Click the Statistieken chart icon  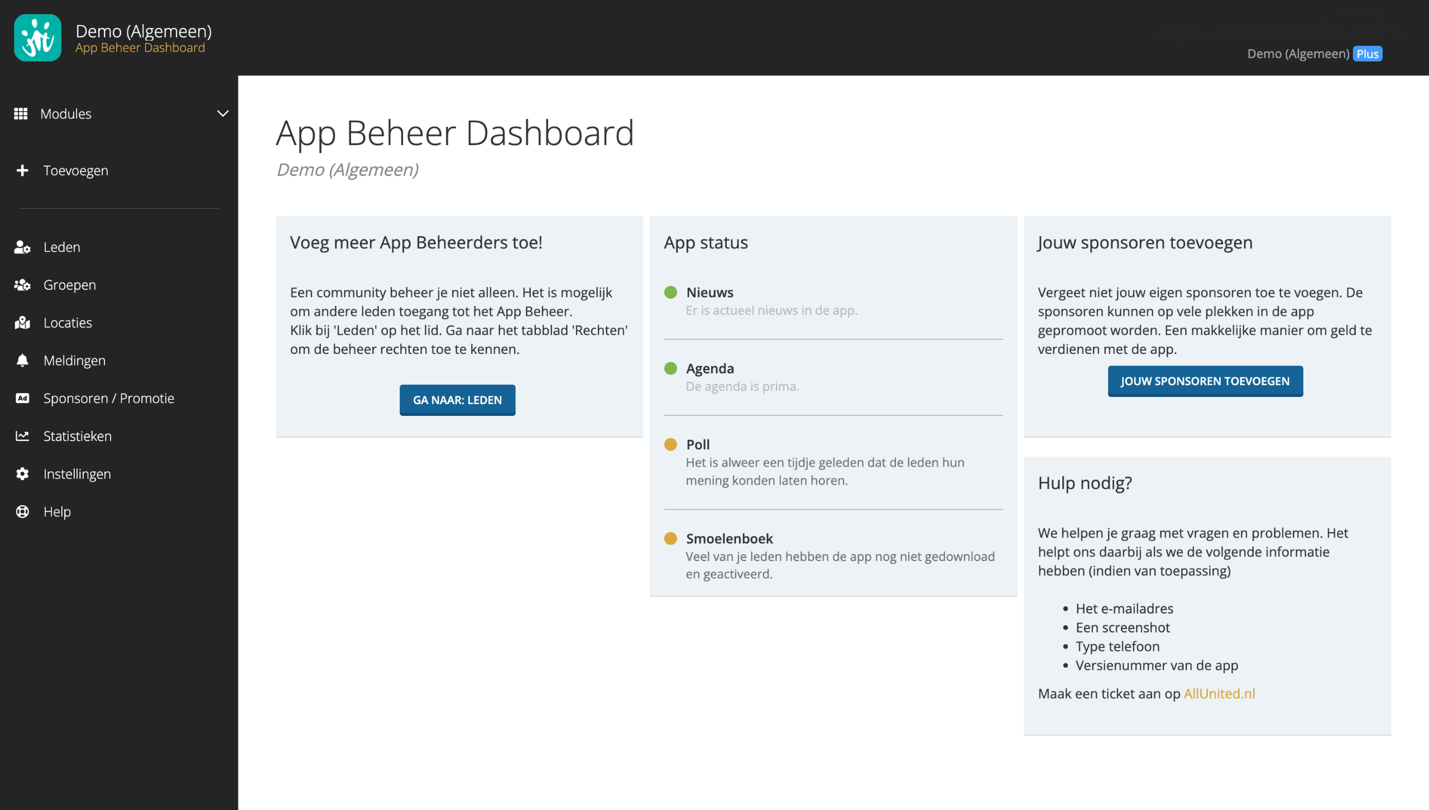22,436
